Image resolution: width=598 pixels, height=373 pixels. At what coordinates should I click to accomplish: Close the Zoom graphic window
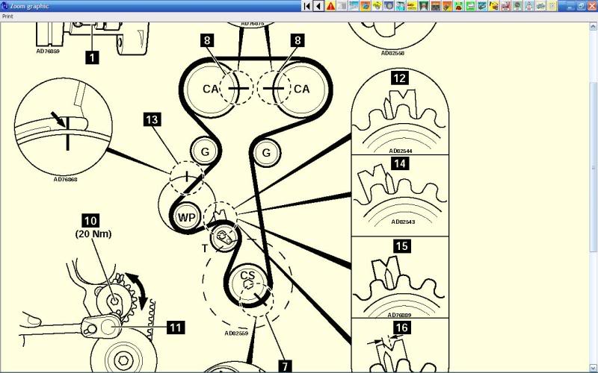tap(591, 6)
